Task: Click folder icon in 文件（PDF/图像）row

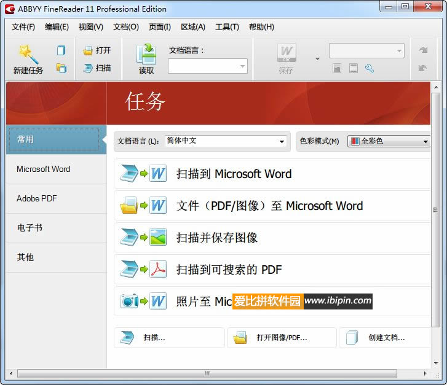Action: click(129, 205)
